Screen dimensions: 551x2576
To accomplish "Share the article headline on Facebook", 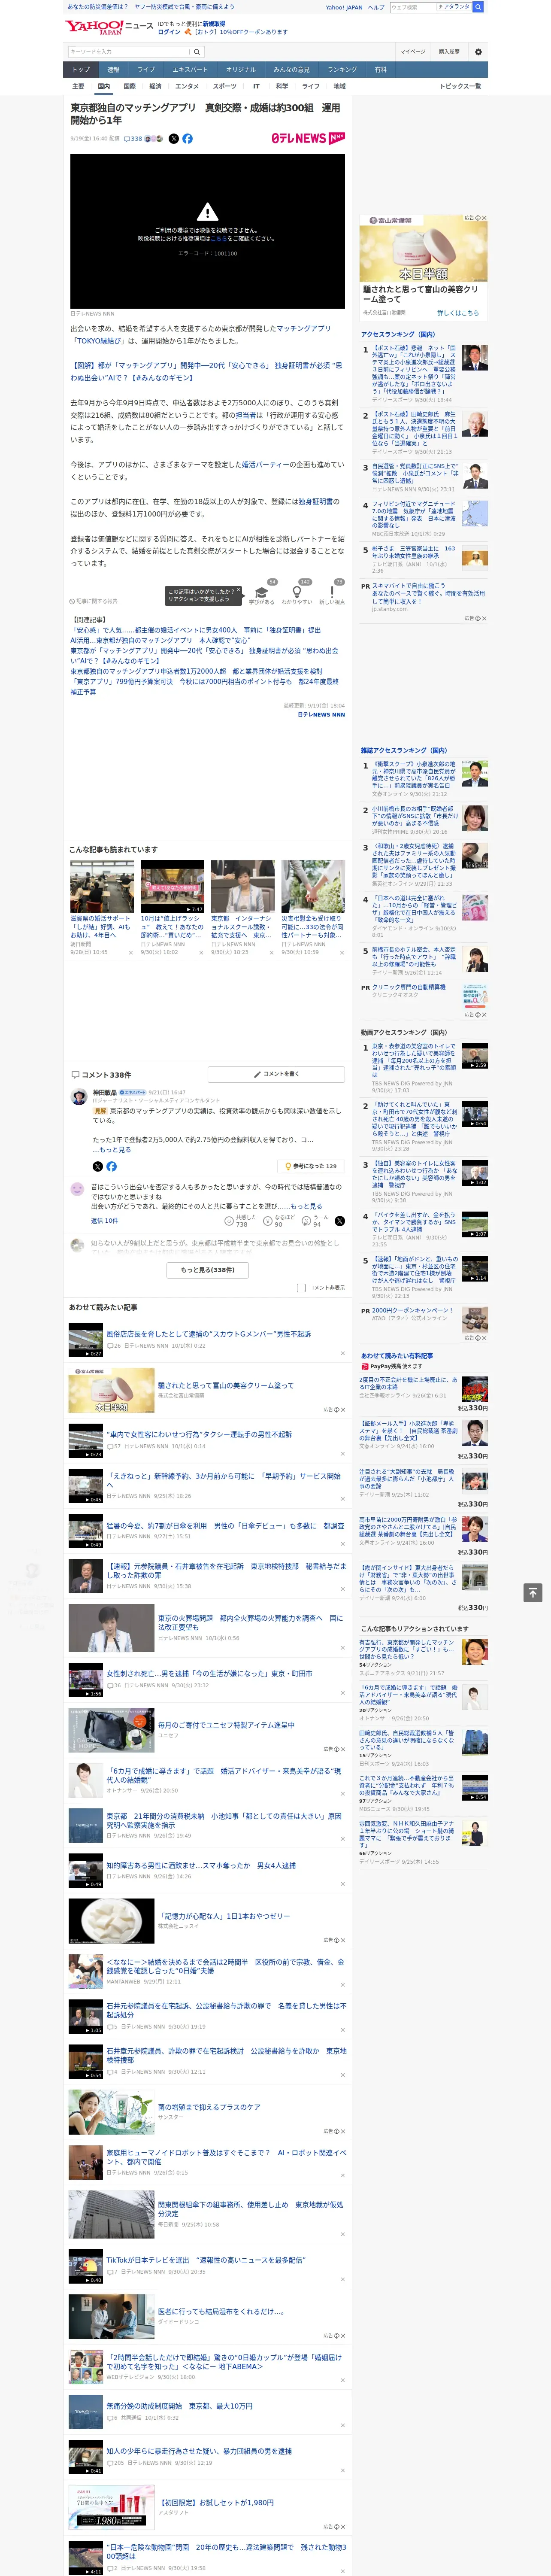I will point(187,139).
